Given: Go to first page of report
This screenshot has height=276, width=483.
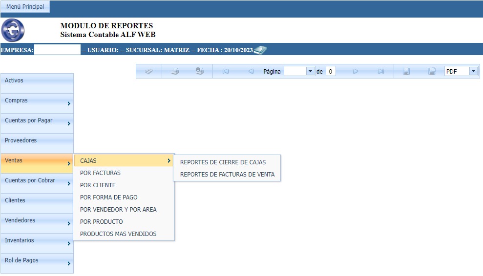Looking at the screenshot, I should point(226,71).
